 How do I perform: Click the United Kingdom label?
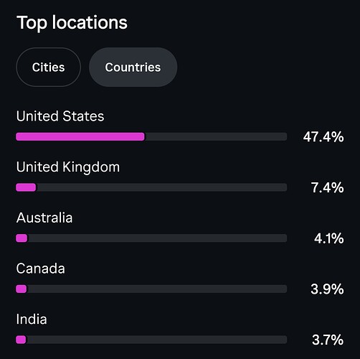[68, 167]
